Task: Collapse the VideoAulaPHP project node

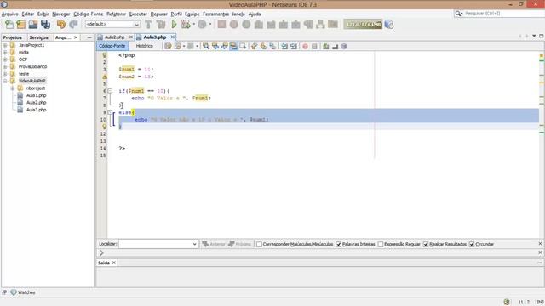Action: coord(5,81)
